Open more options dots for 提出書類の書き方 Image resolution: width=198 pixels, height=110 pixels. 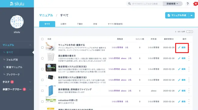(189, 58)
